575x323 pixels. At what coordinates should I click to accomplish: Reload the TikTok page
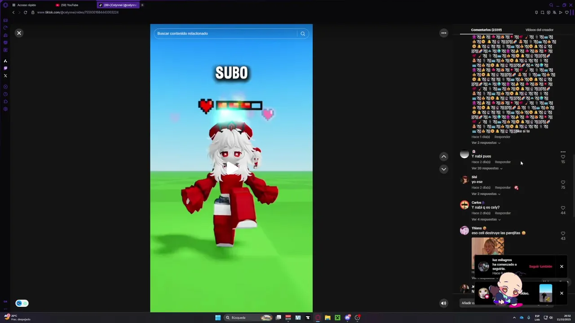pyautogui.click(x=26, y=12)
